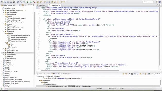Expand PHP Language Library node

pos(4,11)
